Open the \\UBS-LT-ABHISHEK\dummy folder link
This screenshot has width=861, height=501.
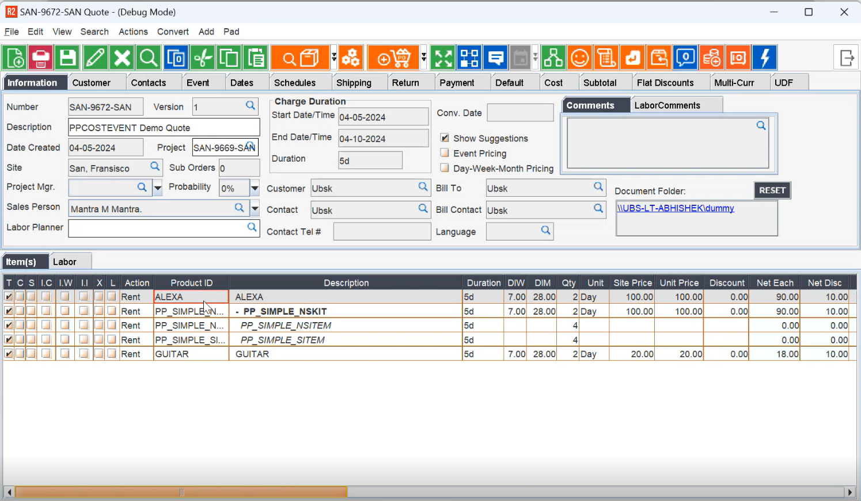coord(676,208)
